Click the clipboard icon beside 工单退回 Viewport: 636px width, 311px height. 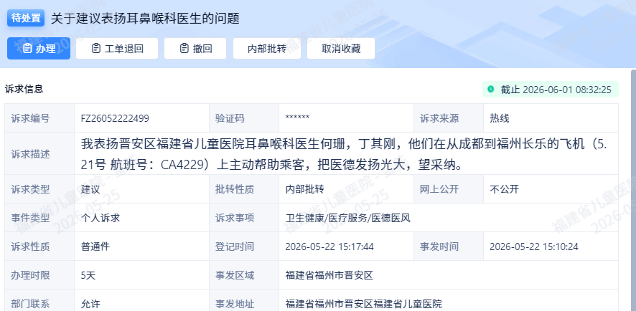click(x=96, y=49)
